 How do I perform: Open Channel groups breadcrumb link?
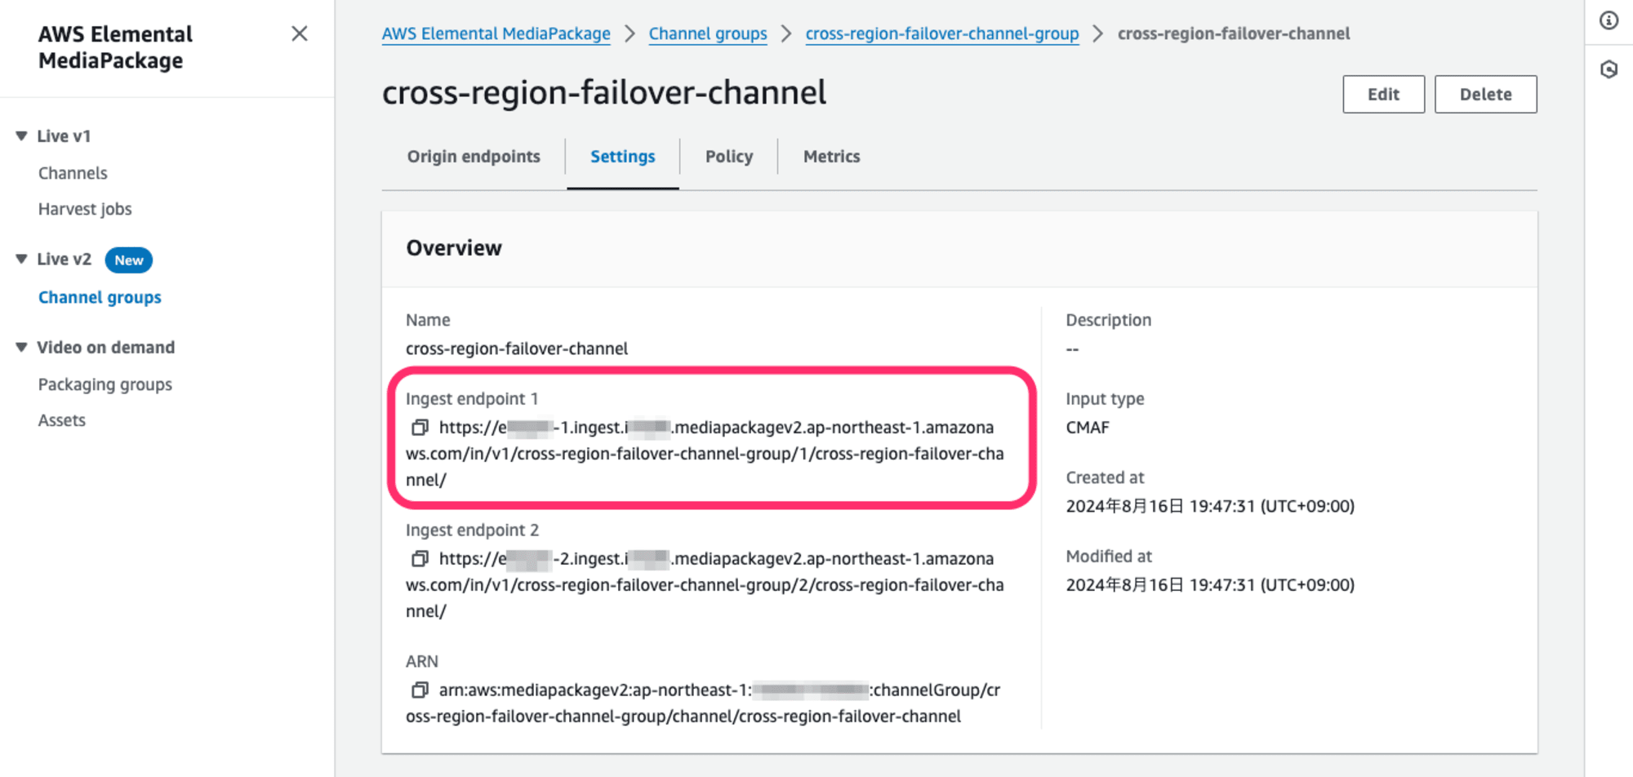(708, 33)
